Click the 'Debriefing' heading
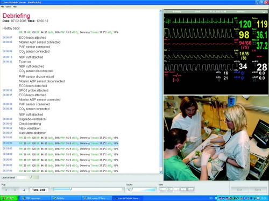 coord(16,16)
